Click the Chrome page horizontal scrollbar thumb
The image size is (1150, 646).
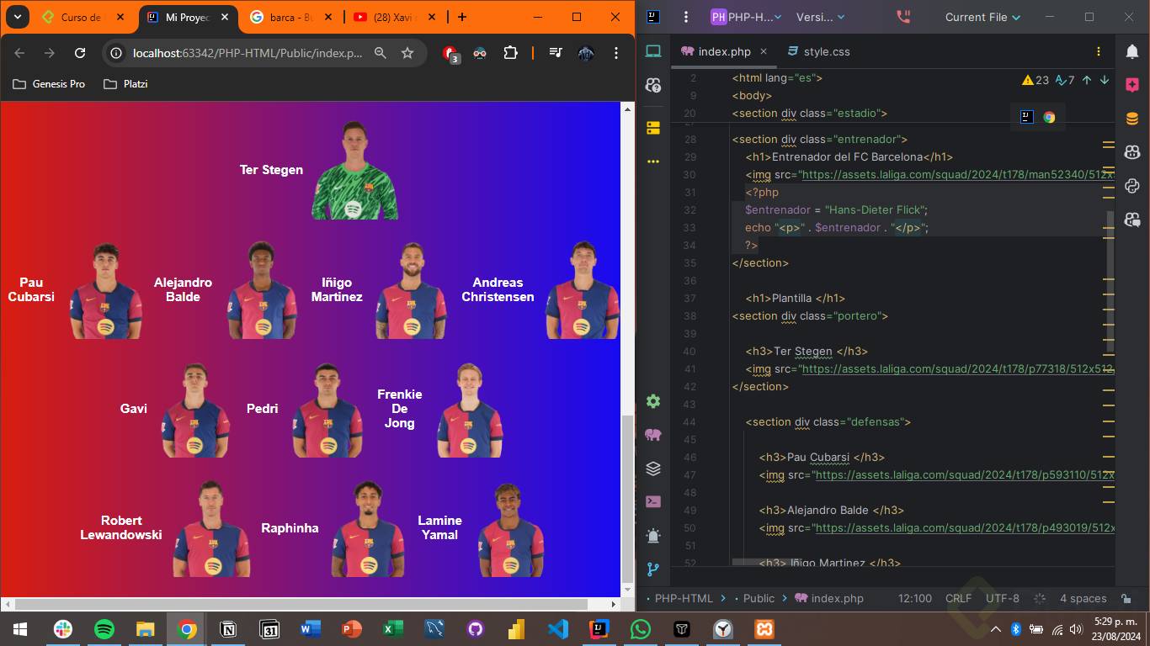pos(301,604)
